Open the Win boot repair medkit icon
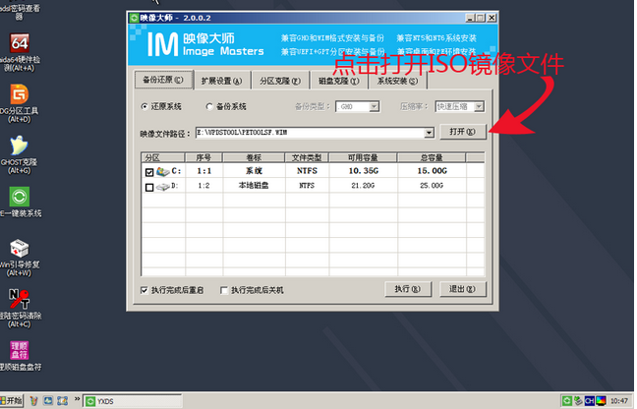 19,249
